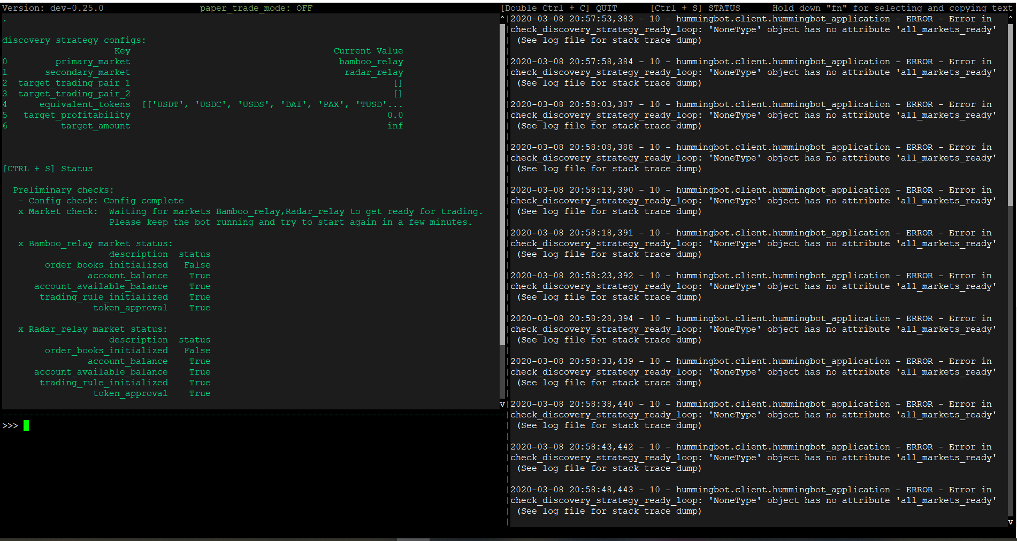
Task: Click the 0.0 target_profitability value
Action: tap(395, 115)
